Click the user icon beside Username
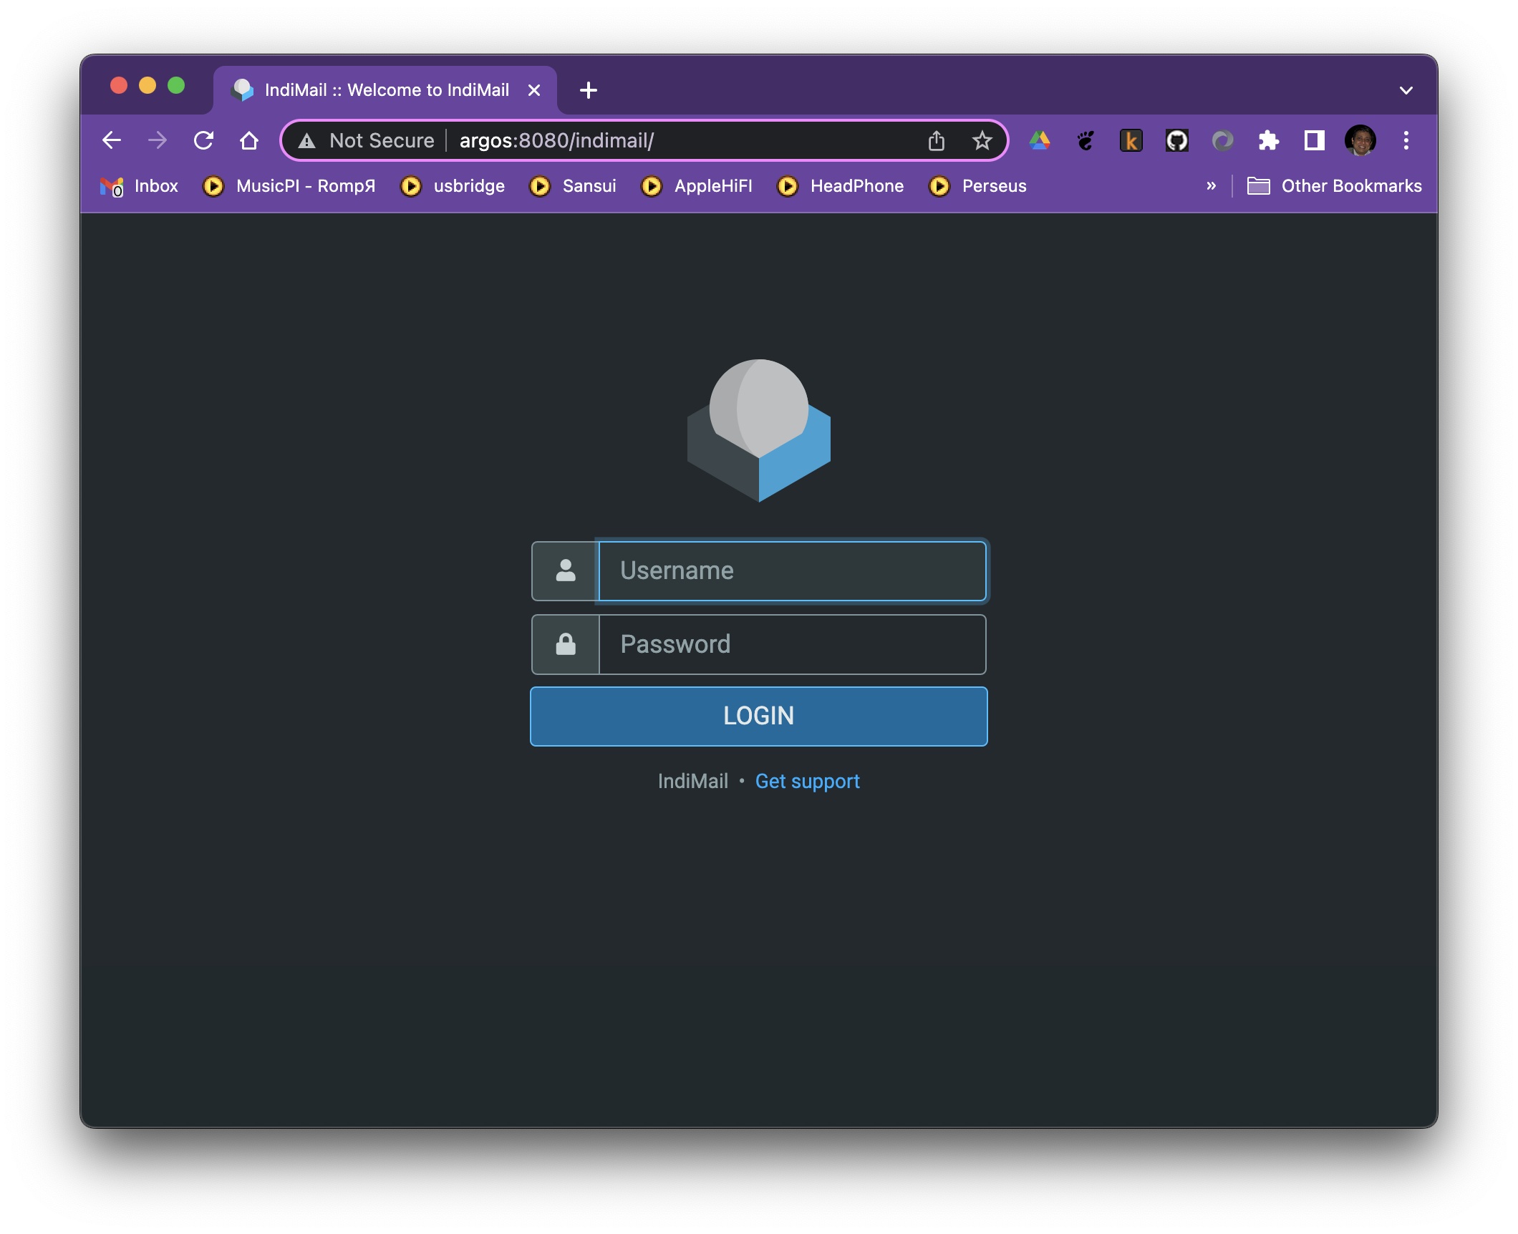1518x1234 pixels. [566, 571]
